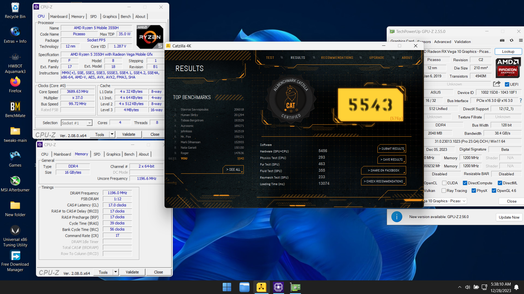This screenshot has width=524, height=294.
Task: Click SEE ALL top benchmarks button
Action: (x=233, y=169)
